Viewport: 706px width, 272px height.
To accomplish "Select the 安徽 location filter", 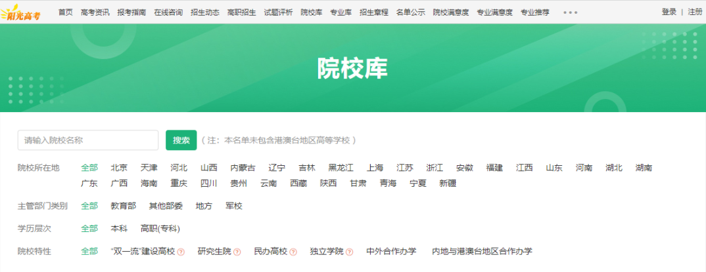I will tap(465, 168).
